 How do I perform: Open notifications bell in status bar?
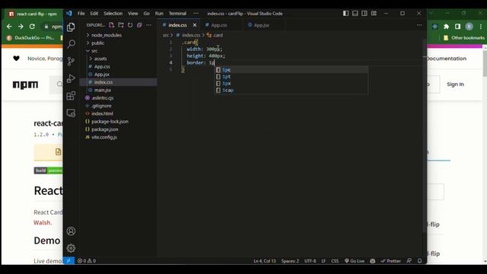coord(419,261)
